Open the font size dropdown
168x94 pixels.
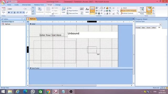30,9
